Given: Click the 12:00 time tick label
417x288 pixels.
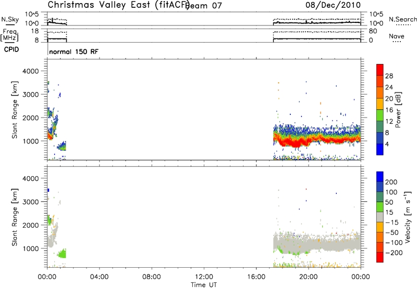Looking at the screenshot, I should click(x=204, y=277).
